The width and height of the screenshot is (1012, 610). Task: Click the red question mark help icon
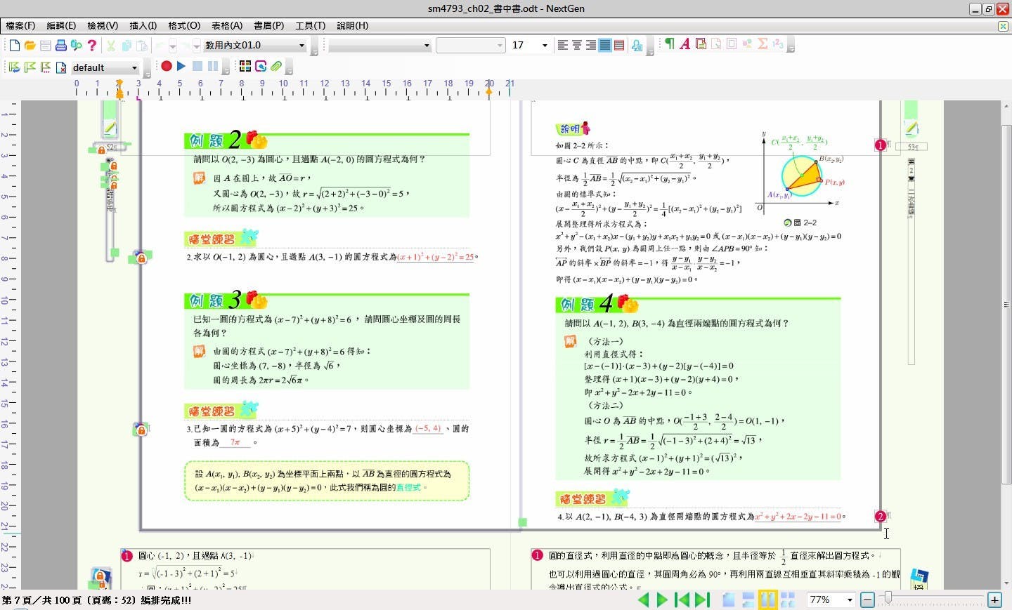(92, 45)
